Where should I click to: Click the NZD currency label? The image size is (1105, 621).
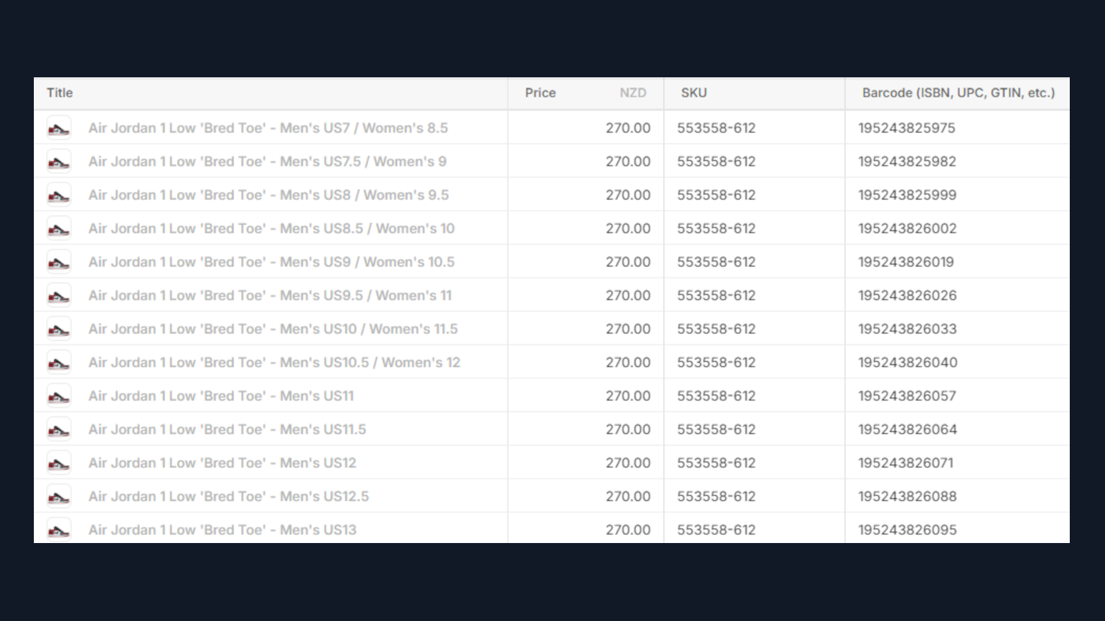point(633,92)
